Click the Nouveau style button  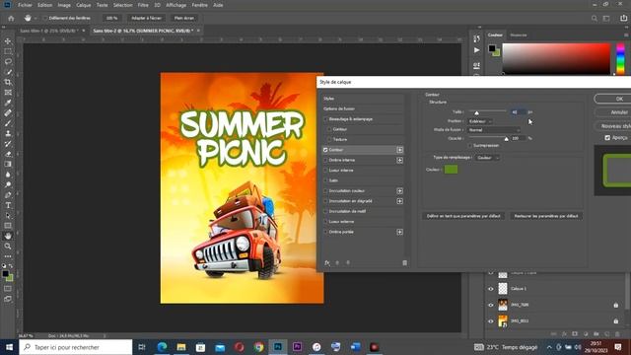point(613,126)
